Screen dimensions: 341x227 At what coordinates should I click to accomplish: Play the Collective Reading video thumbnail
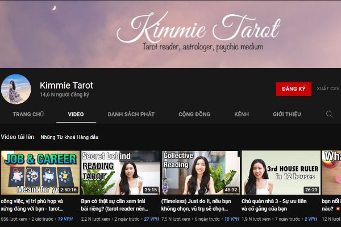[x=201, y=173]
